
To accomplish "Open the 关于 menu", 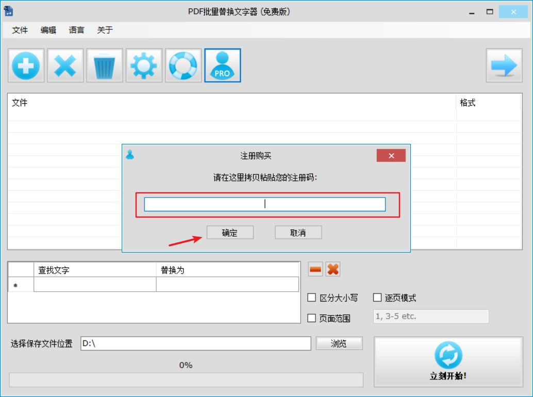I will 105,30.
